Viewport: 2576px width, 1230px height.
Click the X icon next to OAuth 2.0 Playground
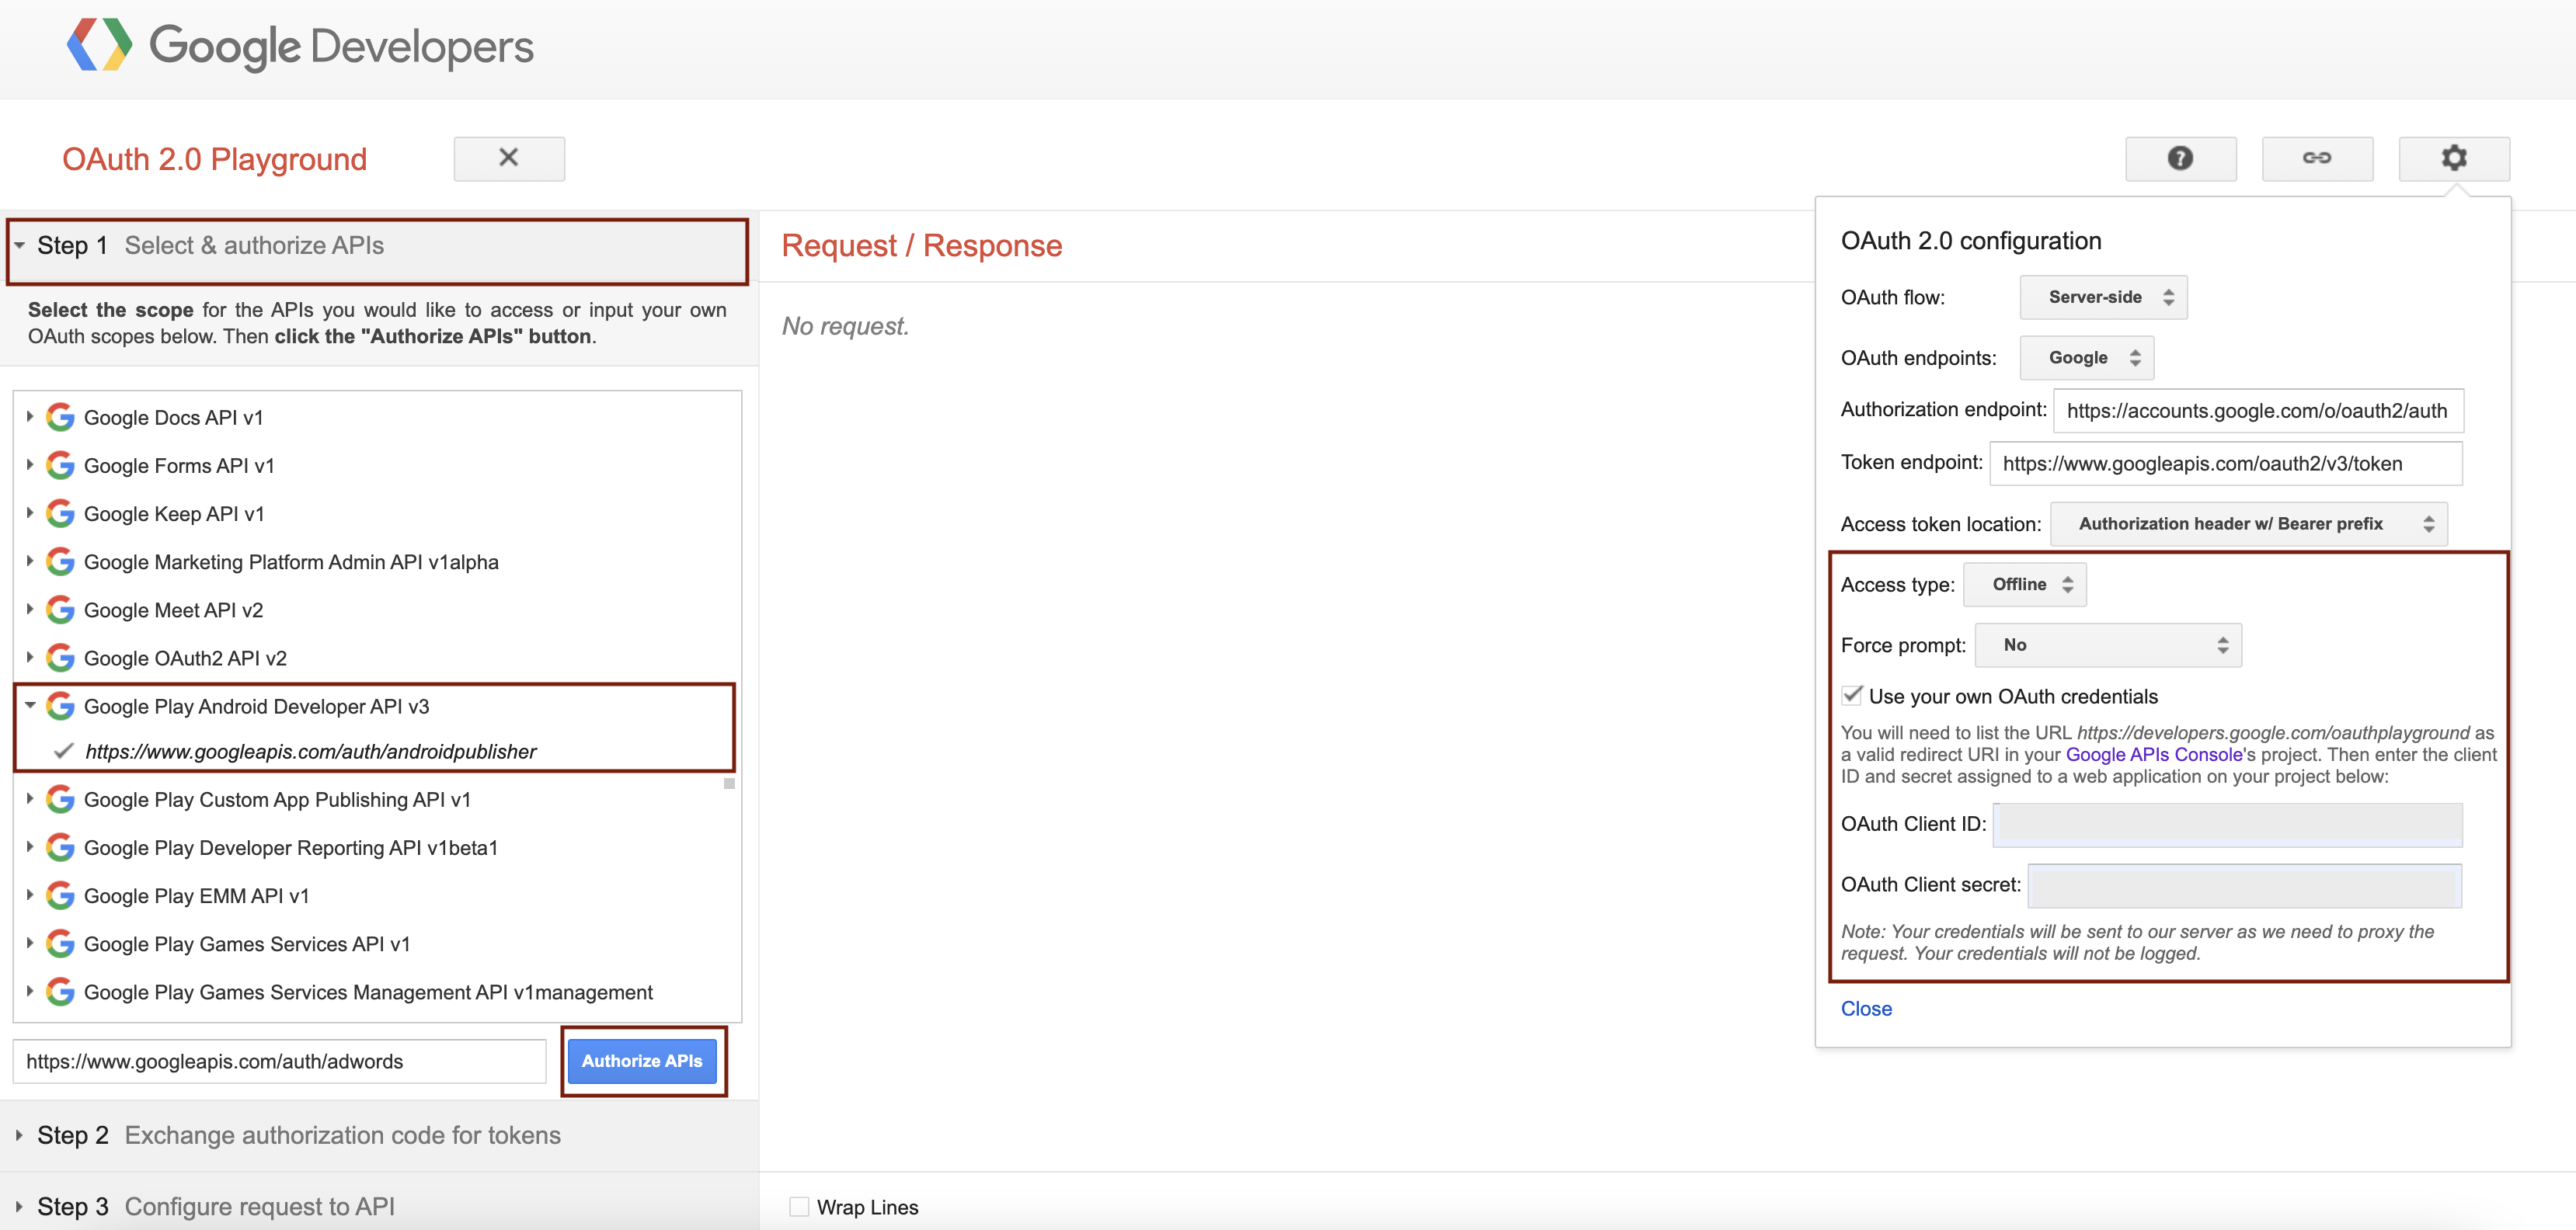[508, 158]
